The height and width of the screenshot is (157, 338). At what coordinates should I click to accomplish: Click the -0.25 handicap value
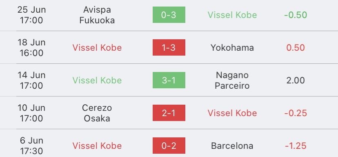coord(296,113)
